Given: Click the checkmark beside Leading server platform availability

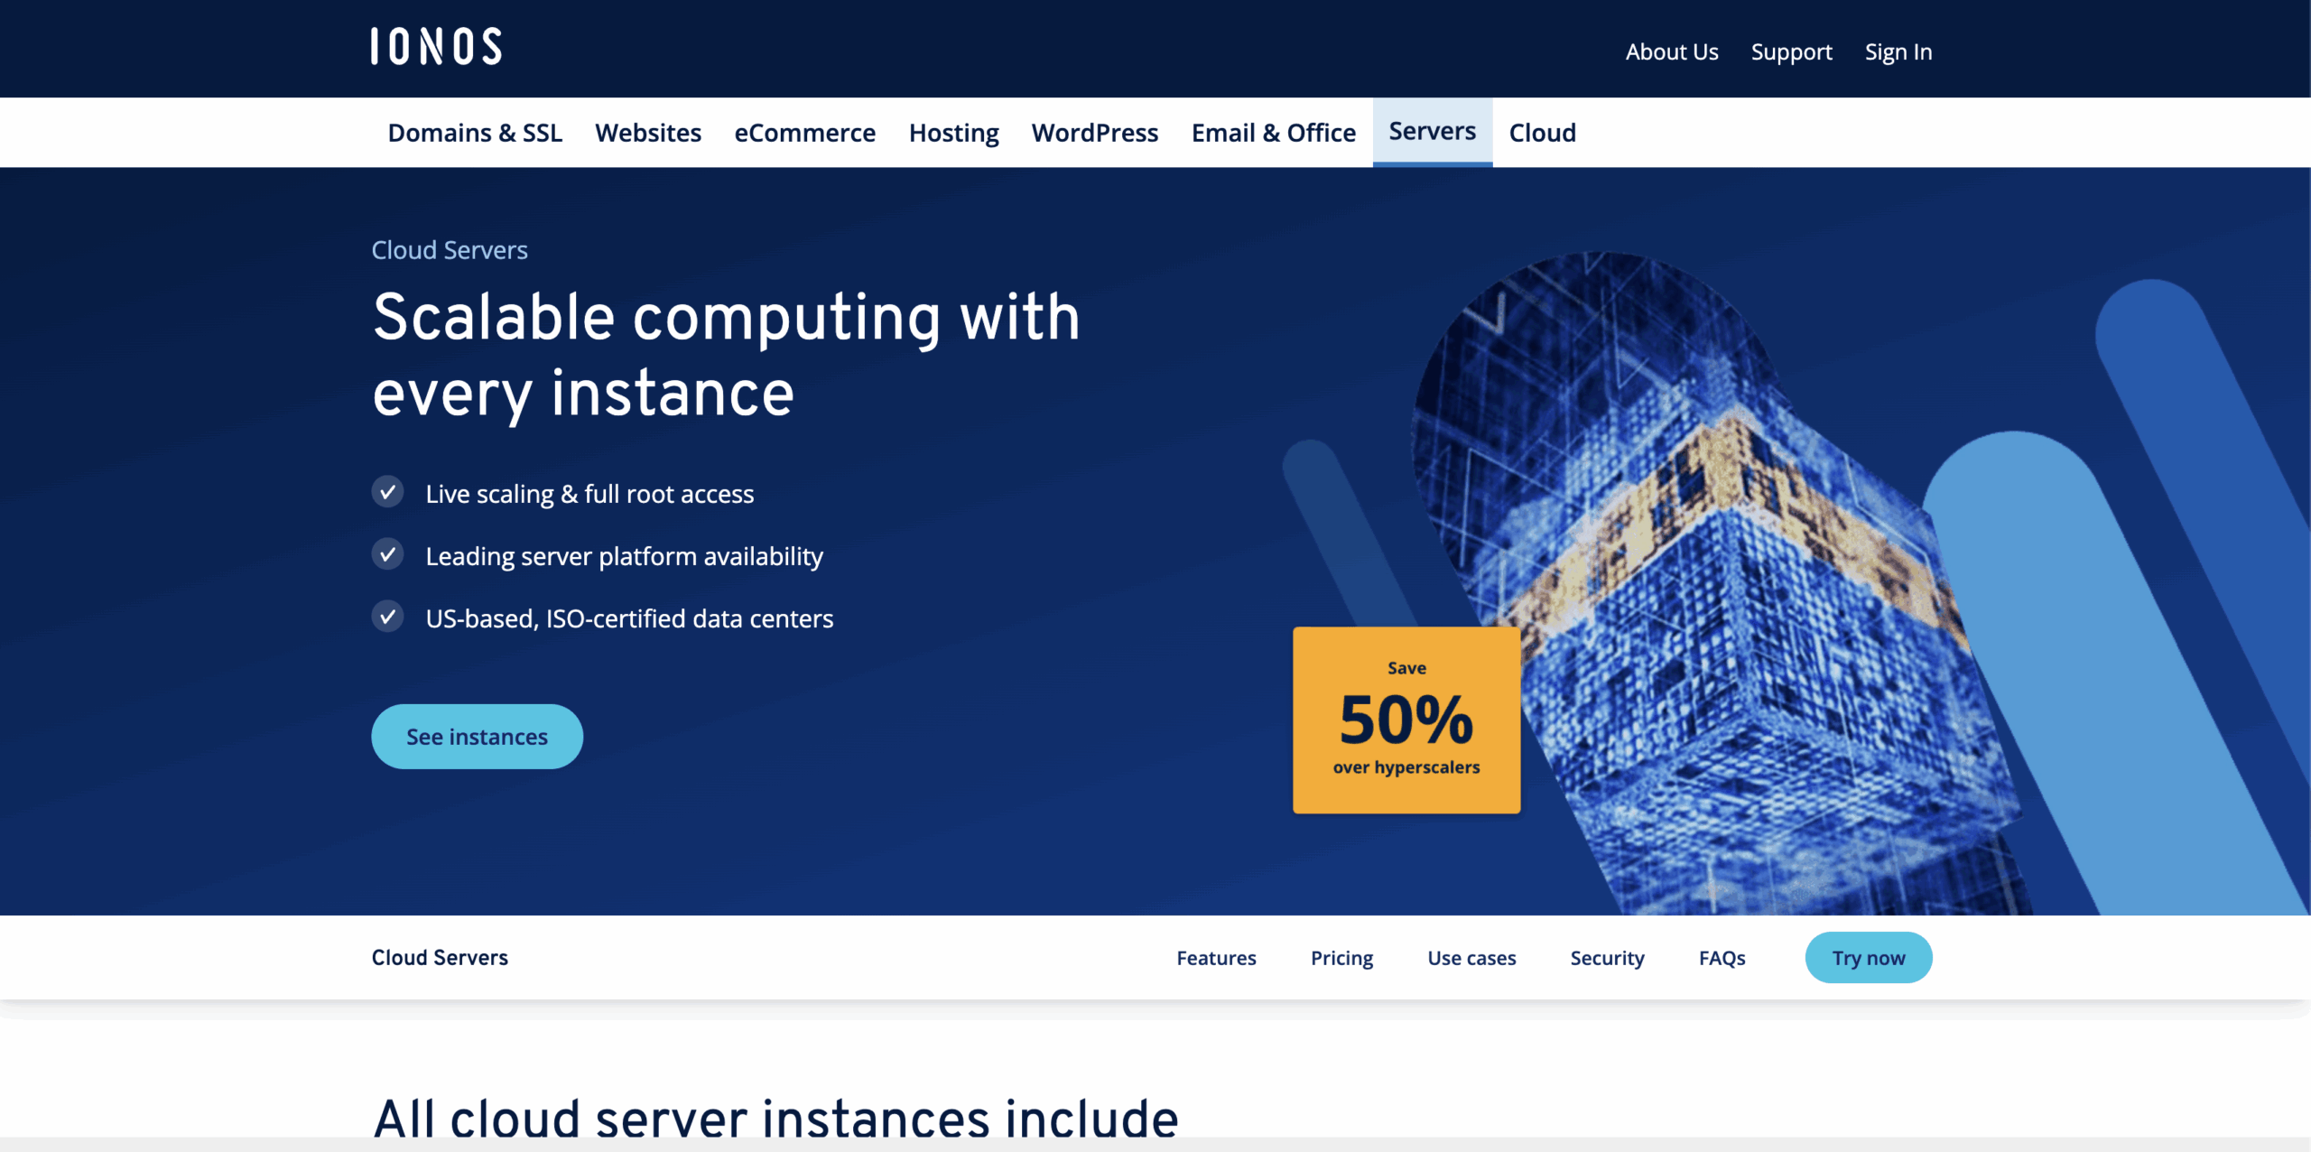Looking at the screenshot, I should coord(387,554).
